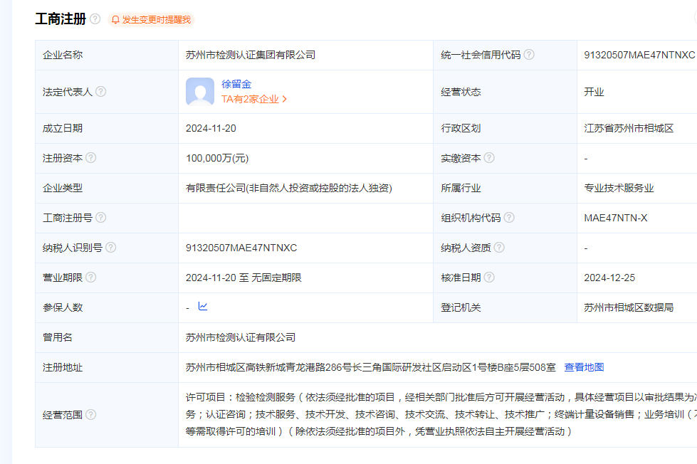Open 徐留金 profile link
Viewport: 697px width, 464px height.
tap(236, 84)
